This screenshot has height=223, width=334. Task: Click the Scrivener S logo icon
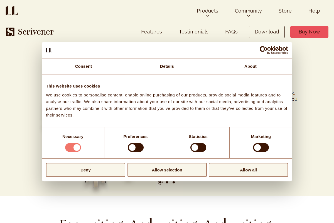[x=10, y=32]
